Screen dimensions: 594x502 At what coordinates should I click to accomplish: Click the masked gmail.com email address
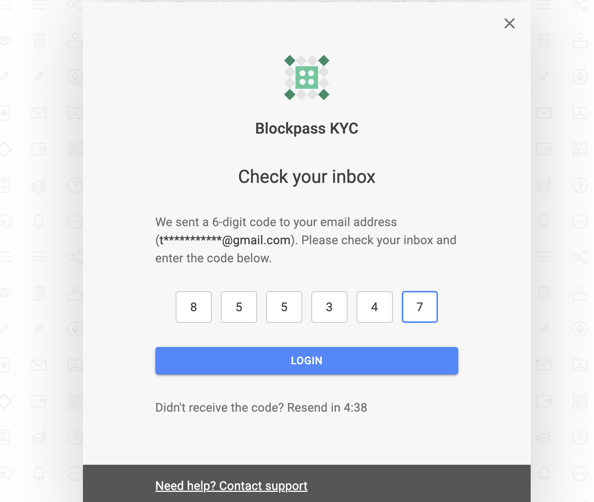point(225,240)
